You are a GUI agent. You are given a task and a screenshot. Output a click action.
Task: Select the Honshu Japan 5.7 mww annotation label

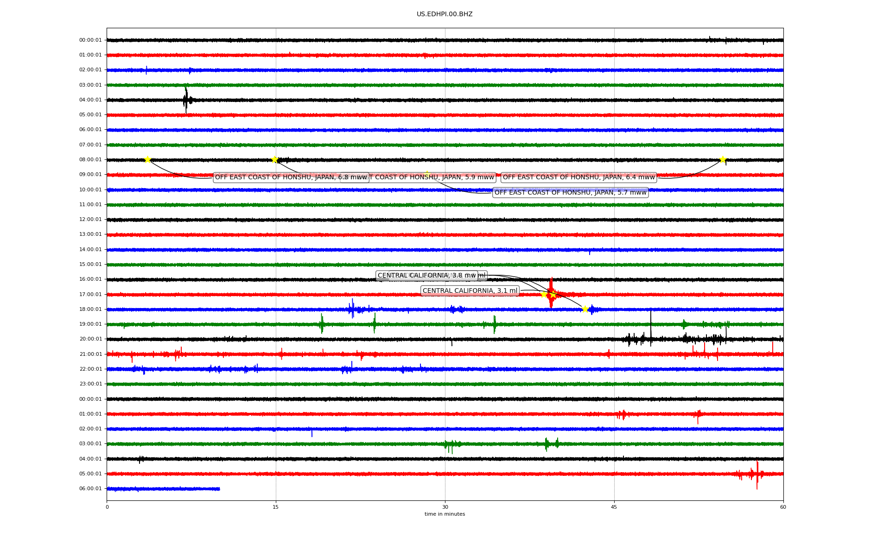570,193
